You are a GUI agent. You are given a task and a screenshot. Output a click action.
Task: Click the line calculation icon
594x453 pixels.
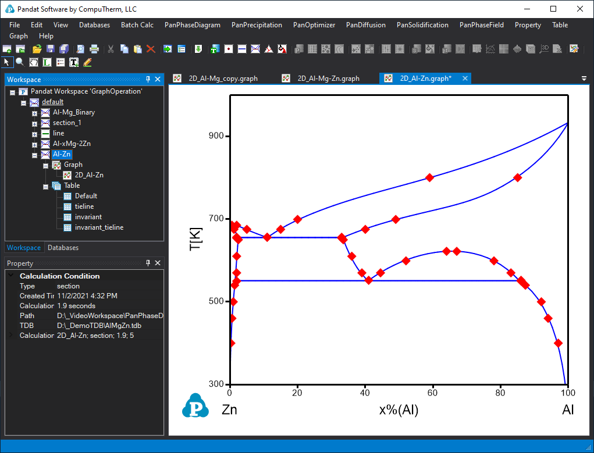[x=242, y=49]
